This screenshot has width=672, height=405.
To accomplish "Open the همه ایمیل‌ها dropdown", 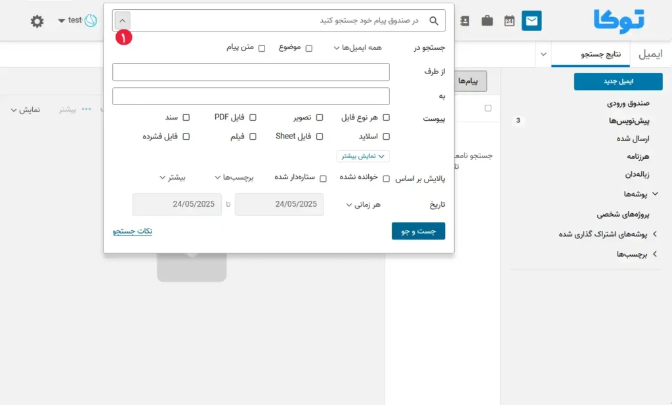I will [x=358, y=47].
